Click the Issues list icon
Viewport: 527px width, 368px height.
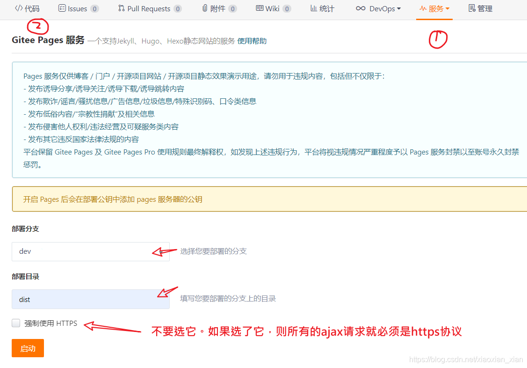pyautogui.click(x=62, y=8)
